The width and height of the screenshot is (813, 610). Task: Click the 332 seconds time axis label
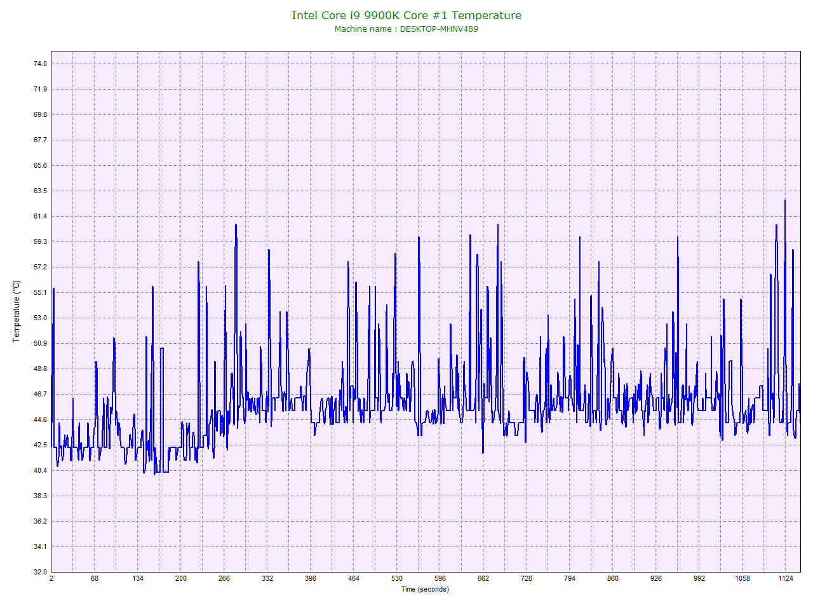pyautogui.click(x=267, y=578)
